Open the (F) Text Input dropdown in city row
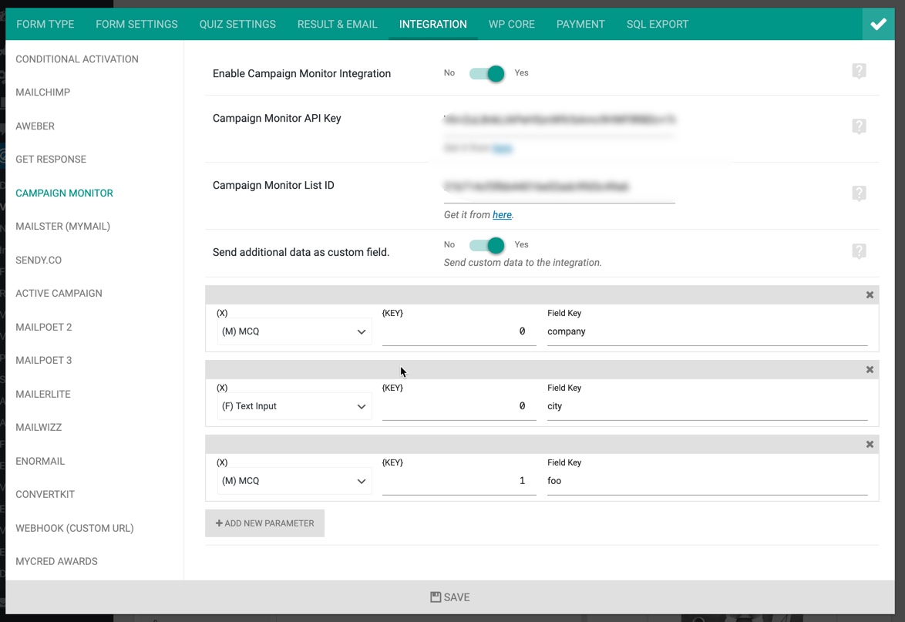Screen dimensions: 905x622 [294, 406]
